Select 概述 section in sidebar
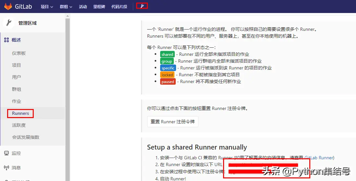Screen dimensions: 356x181 [x=32, y=40]
